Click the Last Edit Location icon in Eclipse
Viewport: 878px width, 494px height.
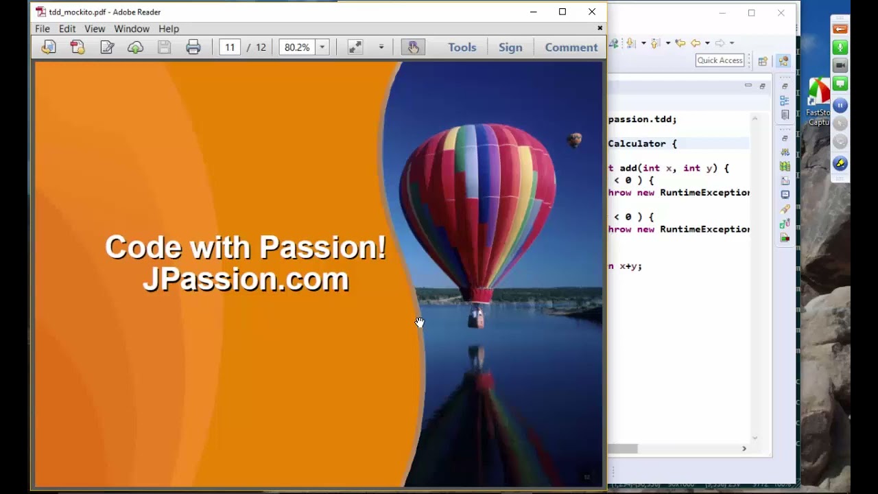coord(680,43)
